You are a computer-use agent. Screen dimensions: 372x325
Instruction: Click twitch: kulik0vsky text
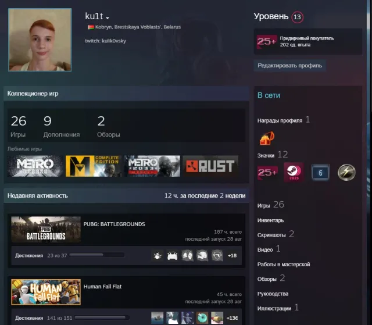coord(106,41)
